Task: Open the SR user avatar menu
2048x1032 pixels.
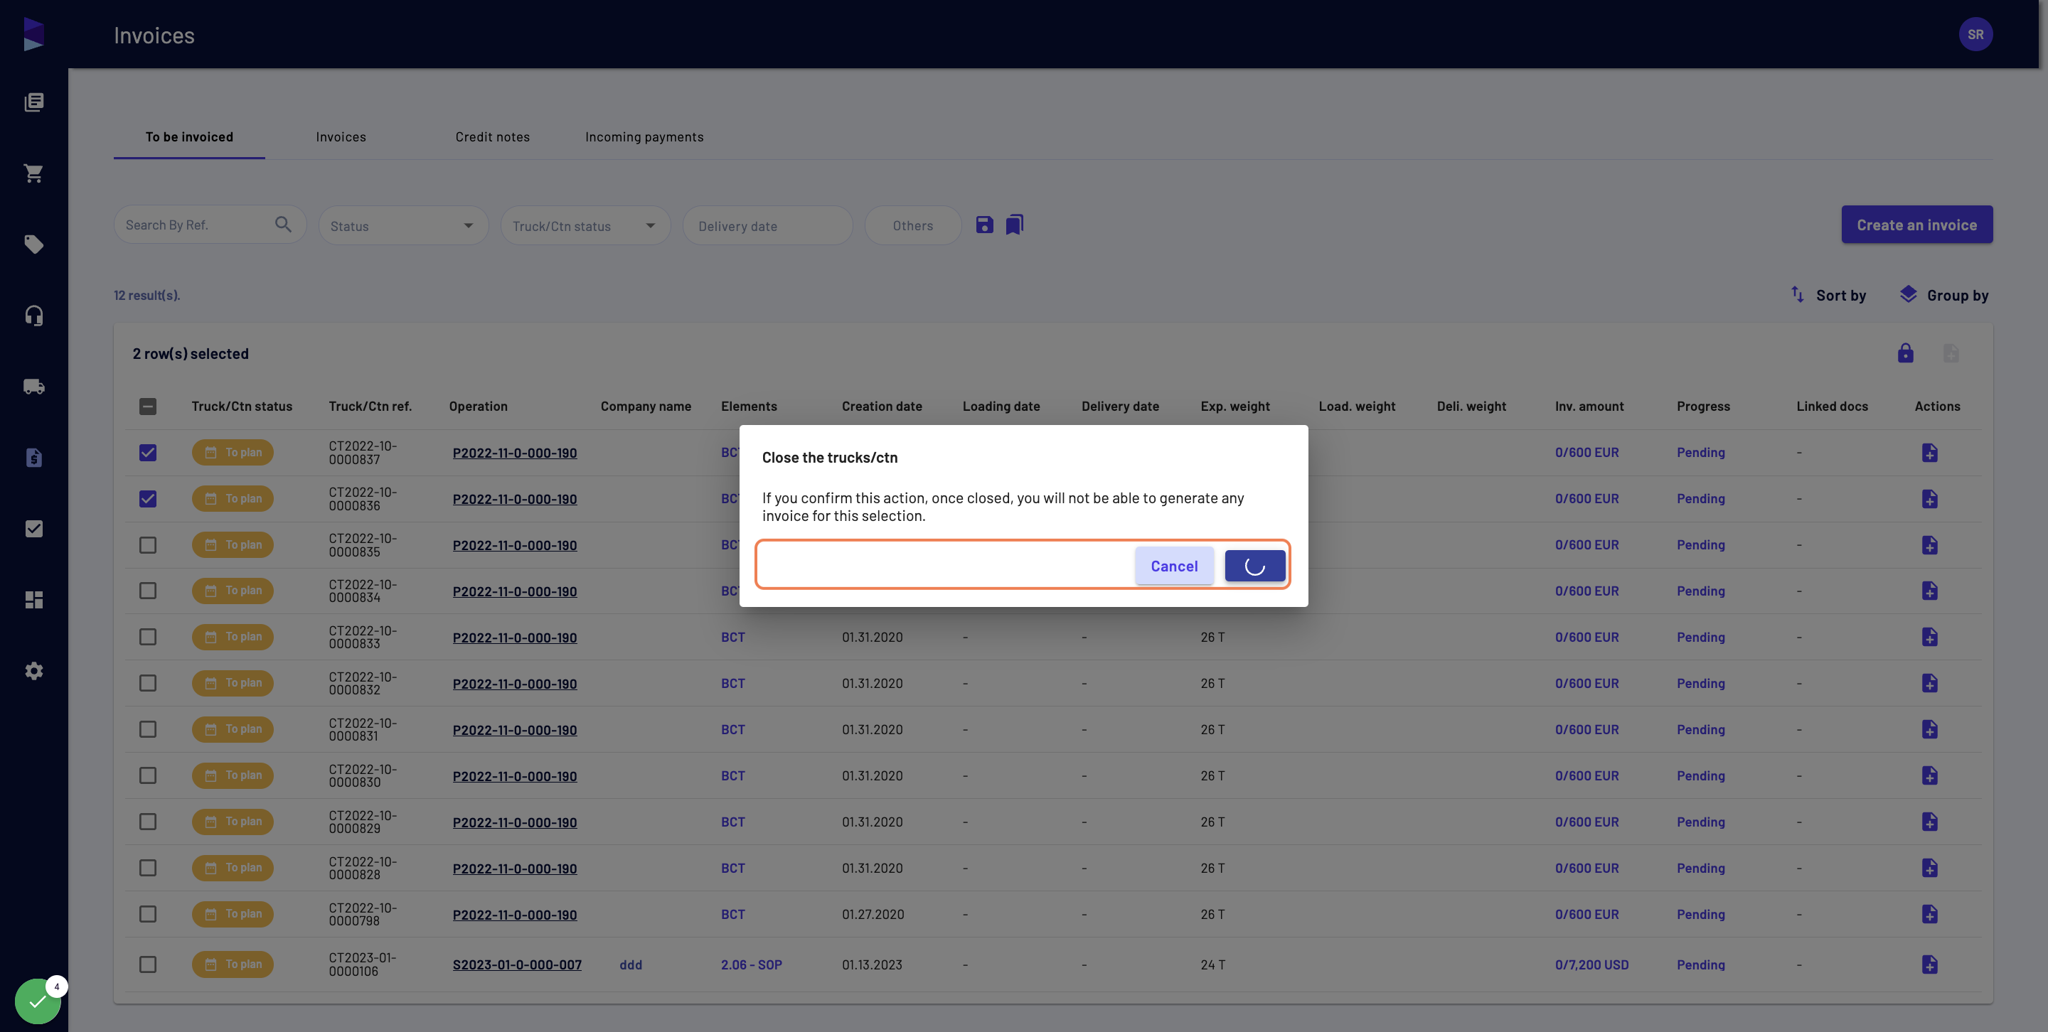Action: point(1975,34)
